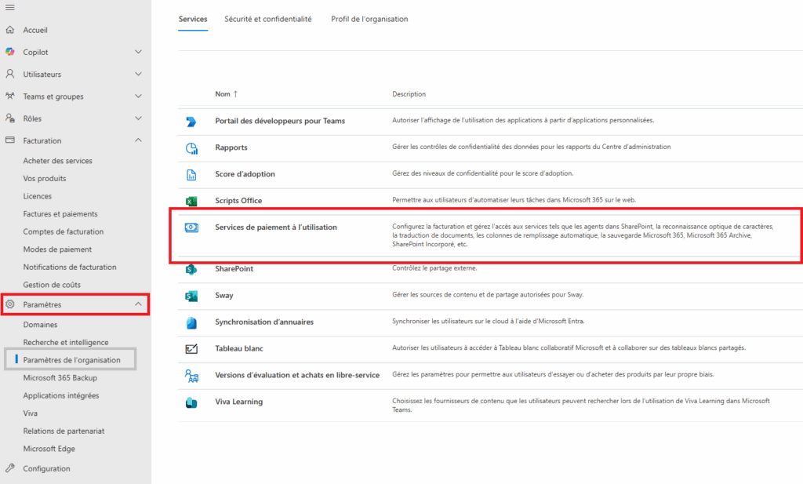Click the Facturation card icon

[9, 140]
